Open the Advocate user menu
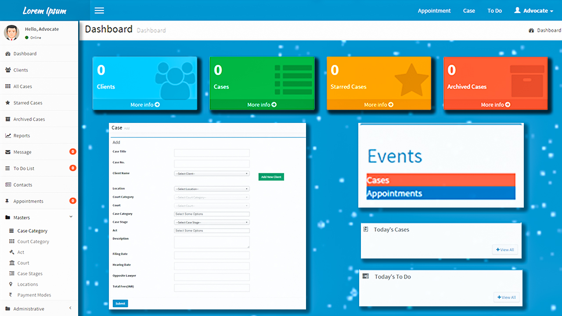Viewport: 562px width, 316px height. pos(534,11)
